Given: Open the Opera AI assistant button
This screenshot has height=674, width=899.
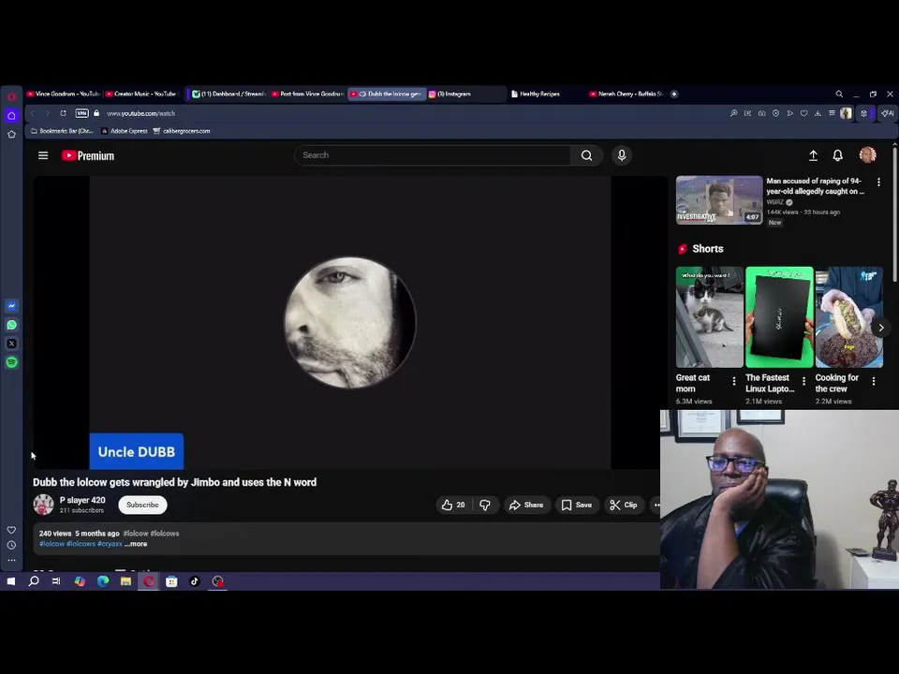Looking at the screenshot, I should pyautogui.click(x=888, y=113).
